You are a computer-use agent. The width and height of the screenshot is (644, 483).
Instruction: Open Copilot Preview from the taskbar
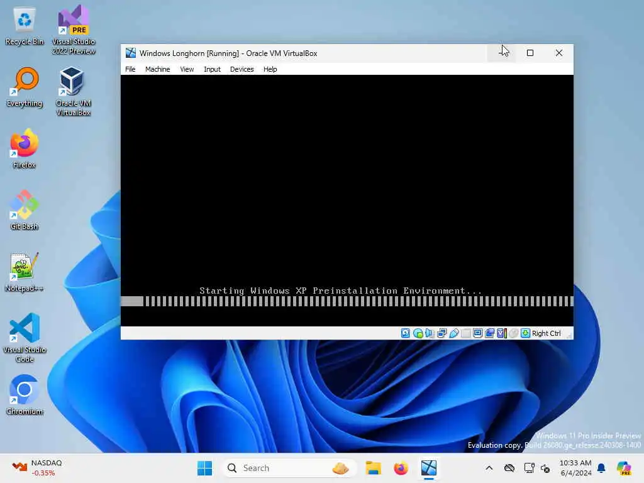624,468
